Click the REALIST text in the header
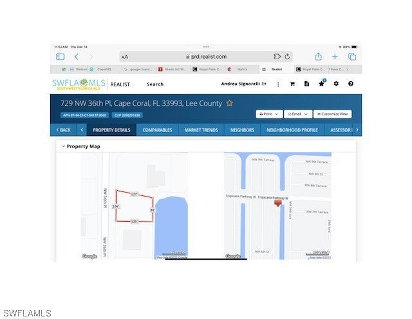Viewport: 412px width, 319px height. 120,84
